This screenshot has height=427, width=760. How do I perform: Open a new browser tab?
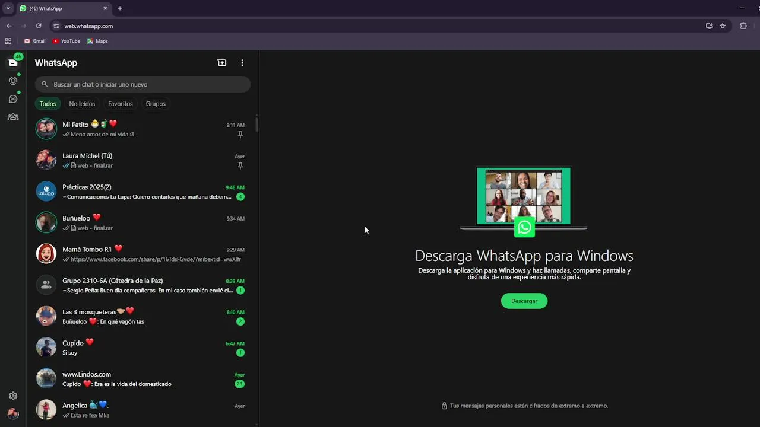(x=120, y=8)
